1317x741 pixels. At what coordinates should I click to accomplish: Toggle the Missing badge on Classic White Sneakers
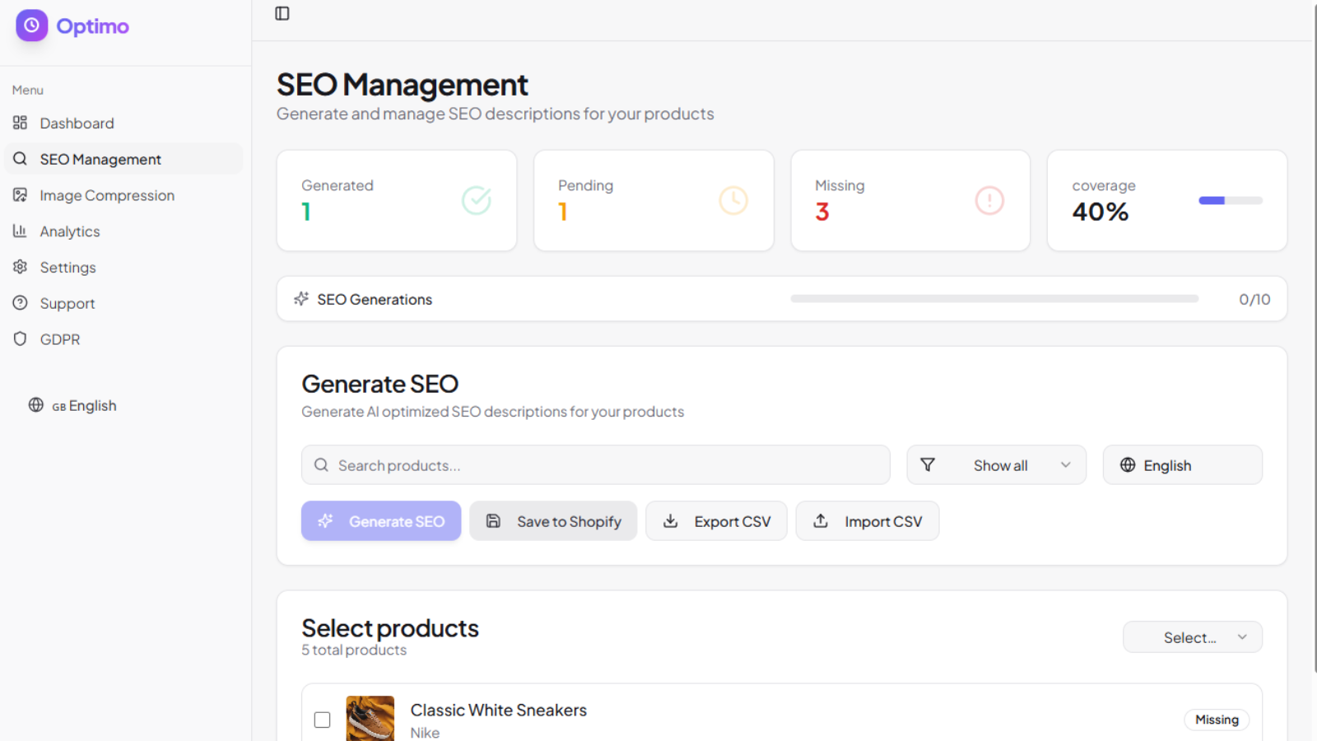1217,719
